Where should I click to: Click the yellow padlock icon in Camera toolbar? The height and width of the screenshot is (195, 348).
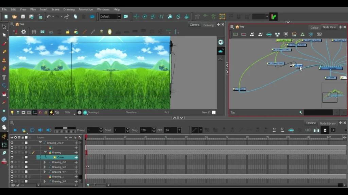pyautogui.click(x=68, y=32)
